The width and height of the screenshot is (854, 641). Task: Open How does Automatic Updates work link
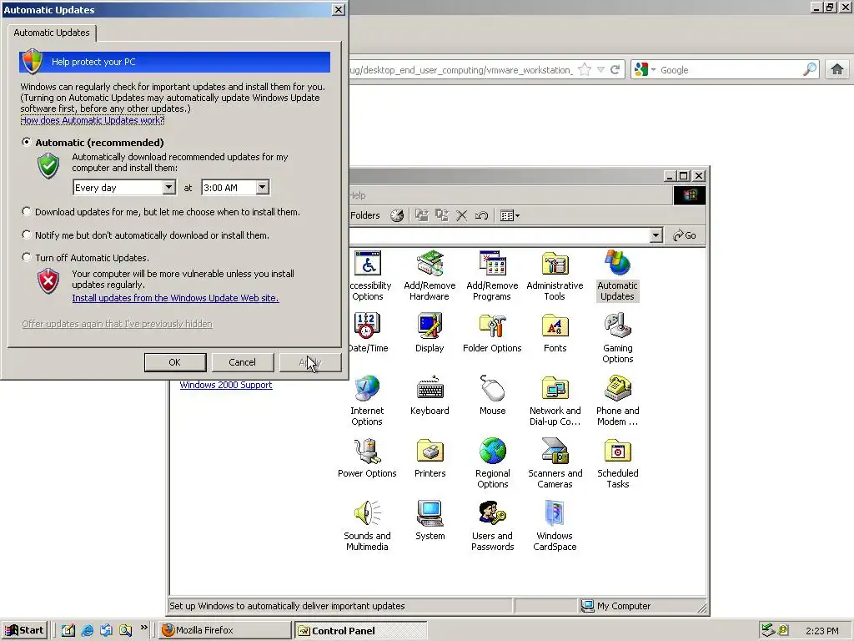click(92, 120)
